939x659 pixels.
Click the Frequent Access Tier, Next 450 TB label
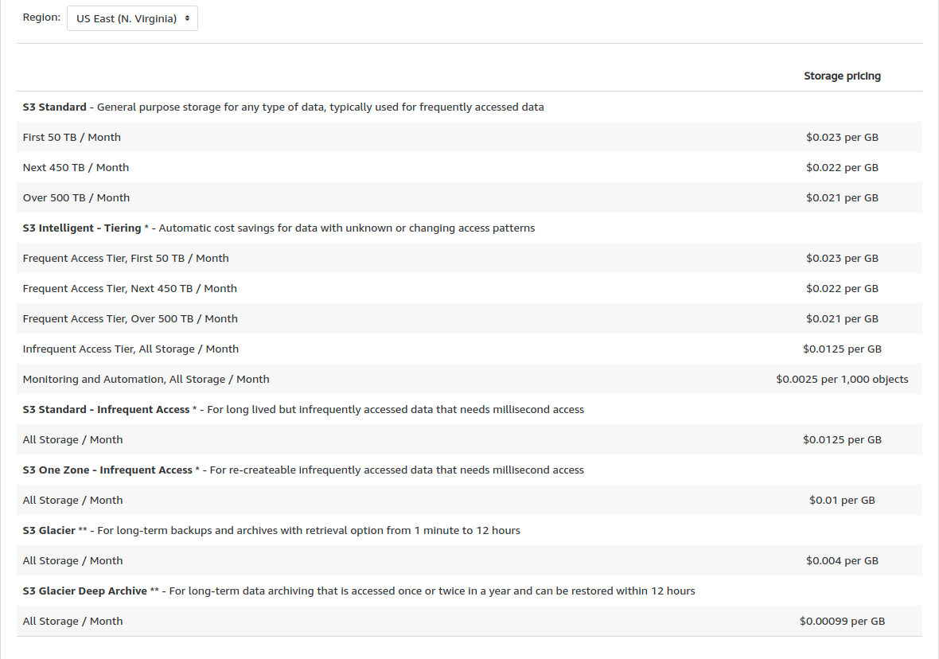pos(130,288)
